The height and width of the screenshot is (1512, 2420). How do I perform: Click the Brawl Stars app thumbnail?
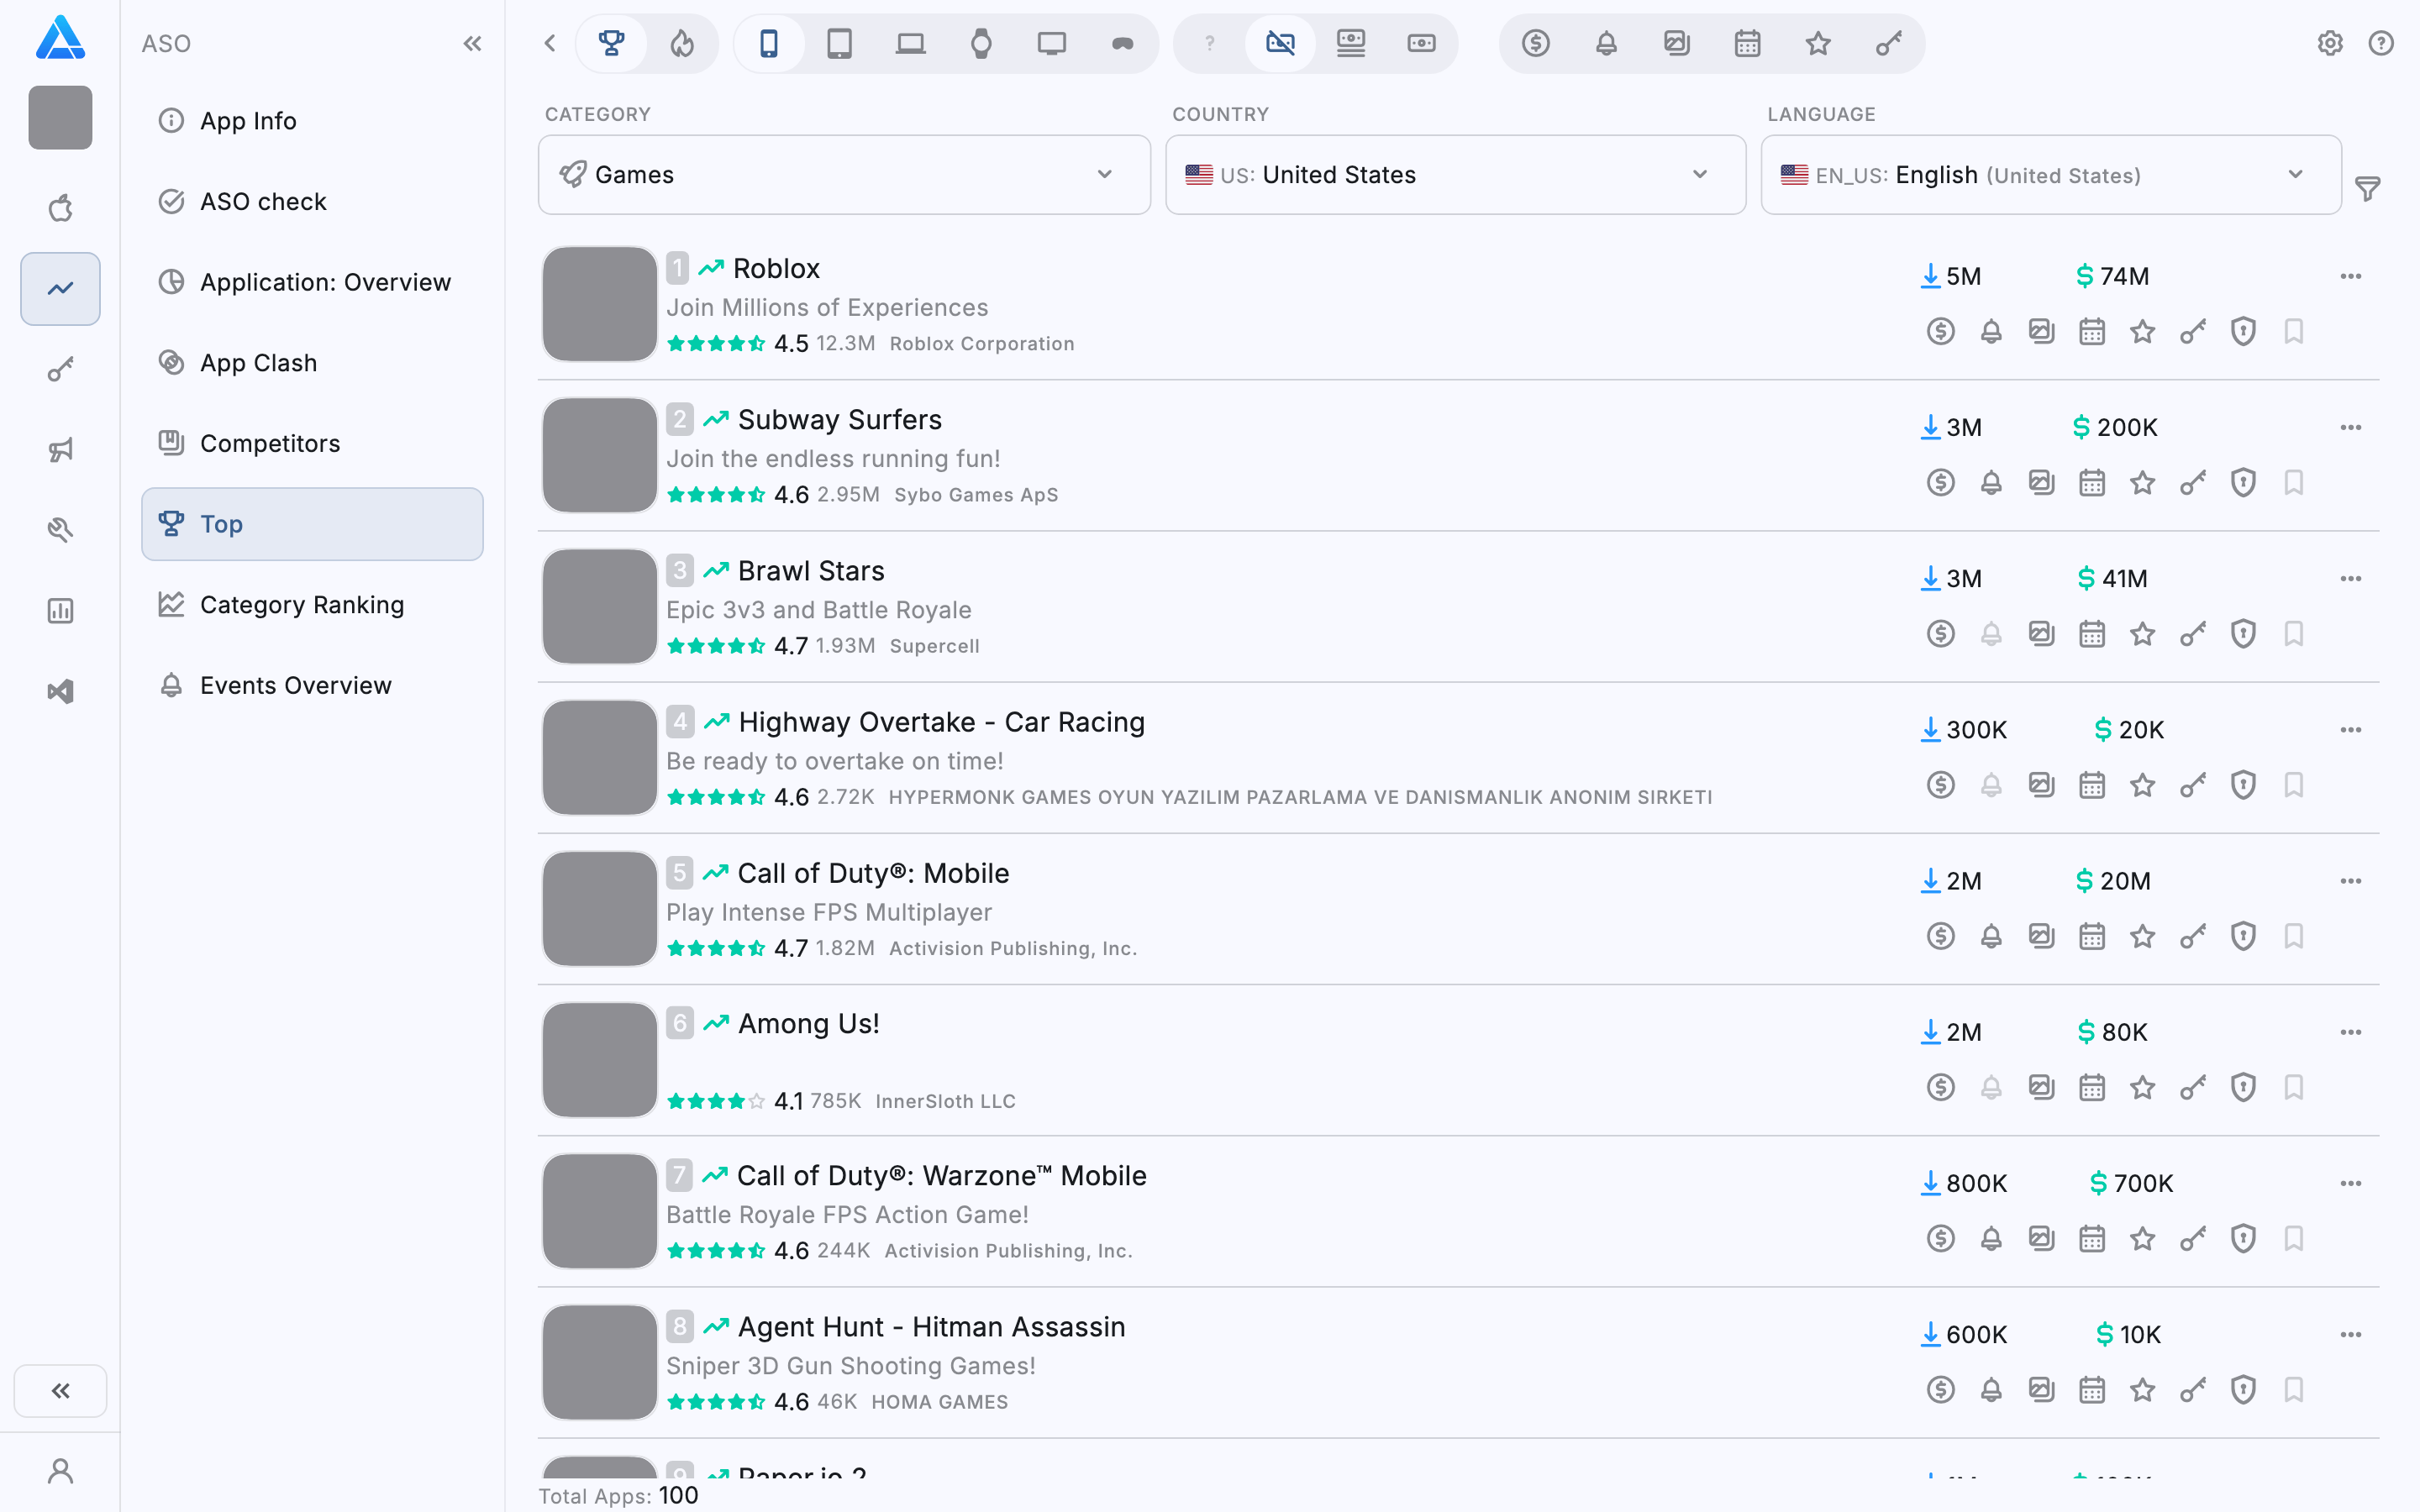pyautogui.click(x=599, y=606)
